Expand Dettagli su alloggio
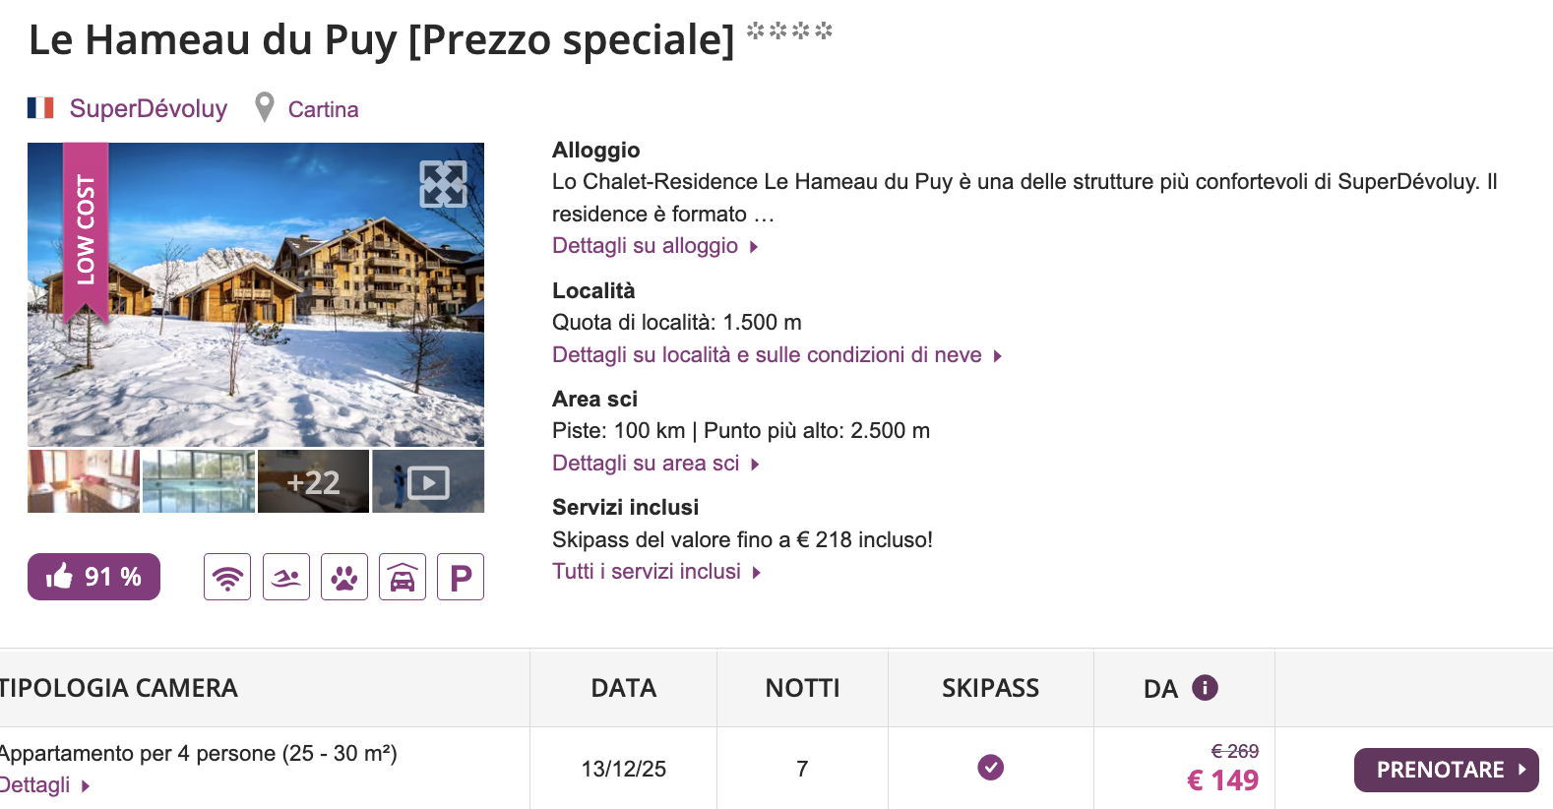The image size is (1553, 809). 647,245
